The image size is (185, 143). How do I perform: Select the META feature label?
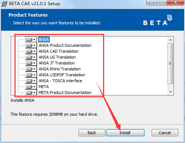pyautogui.click(x=44, y=87)
